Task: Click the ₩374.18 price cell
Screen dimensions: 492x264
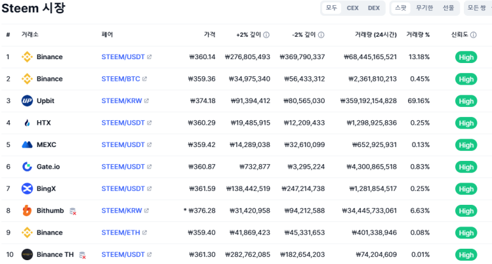Action: pos(202,101)
